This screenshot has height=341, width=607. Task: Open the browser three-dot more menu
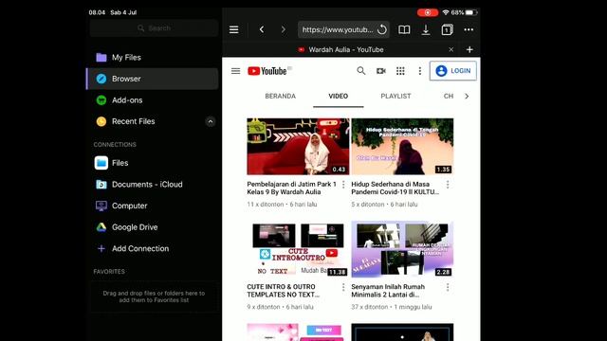pyautogui.click(x=469, y=29)
